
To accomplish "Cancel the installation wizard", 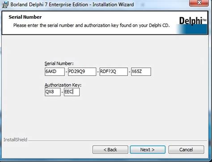I will [x=186, y=149].
